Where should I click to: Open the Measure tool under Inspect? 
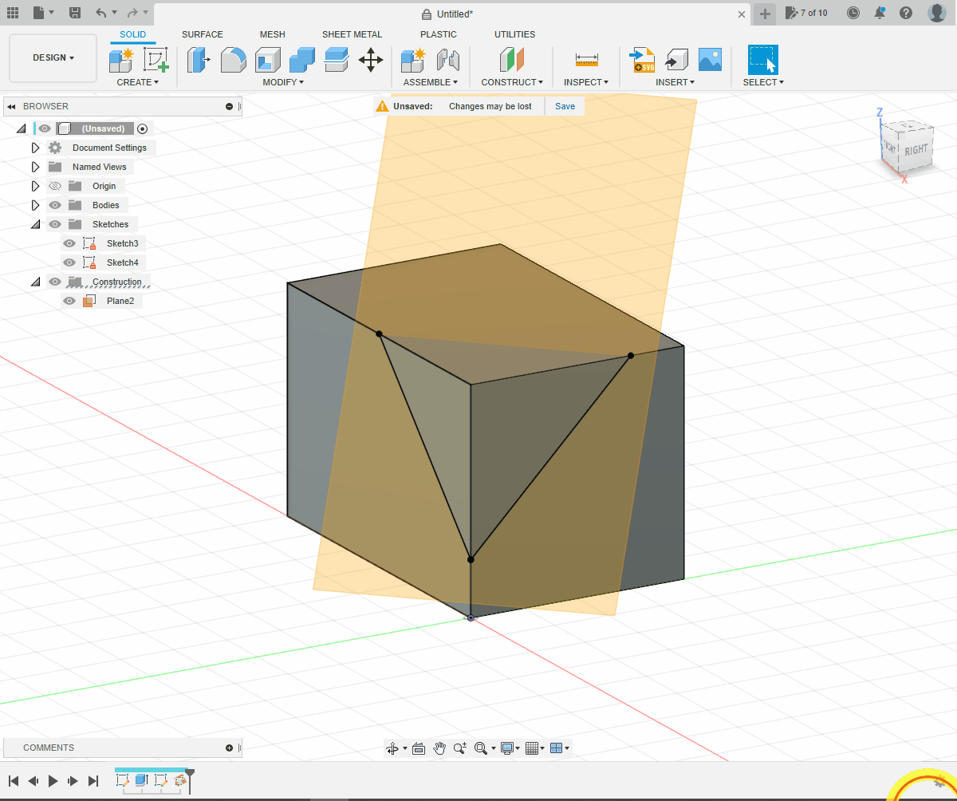pos(586,60)
